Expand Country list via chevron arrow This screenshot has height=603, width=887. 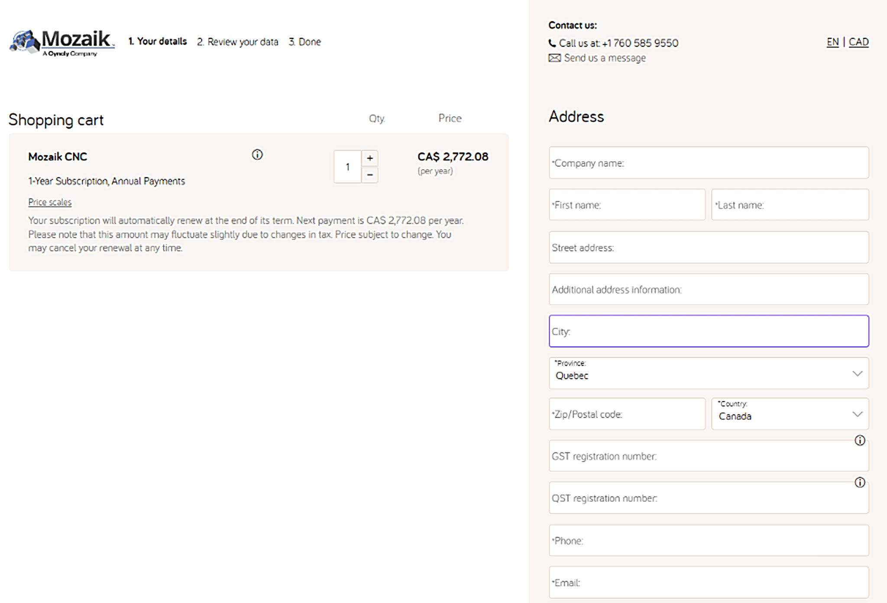point(857,414)
